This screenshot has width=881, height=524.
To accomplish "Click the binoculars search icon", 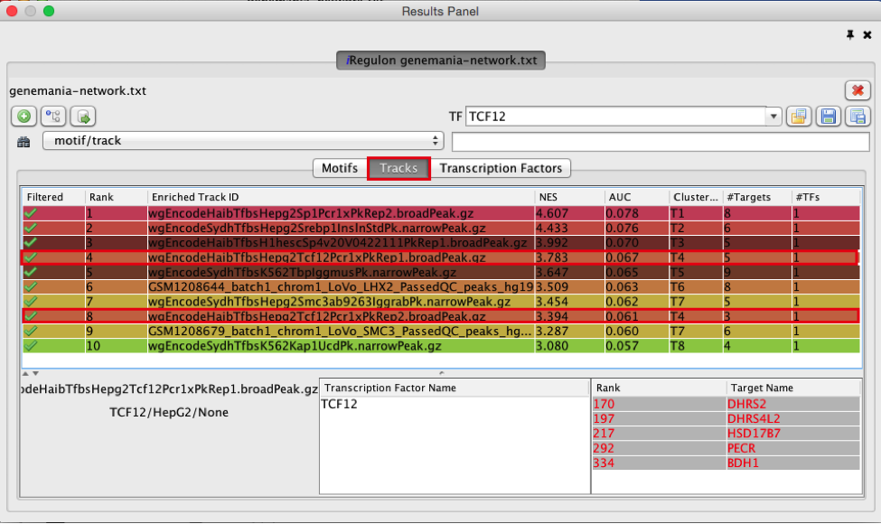I will coord(23,142).
